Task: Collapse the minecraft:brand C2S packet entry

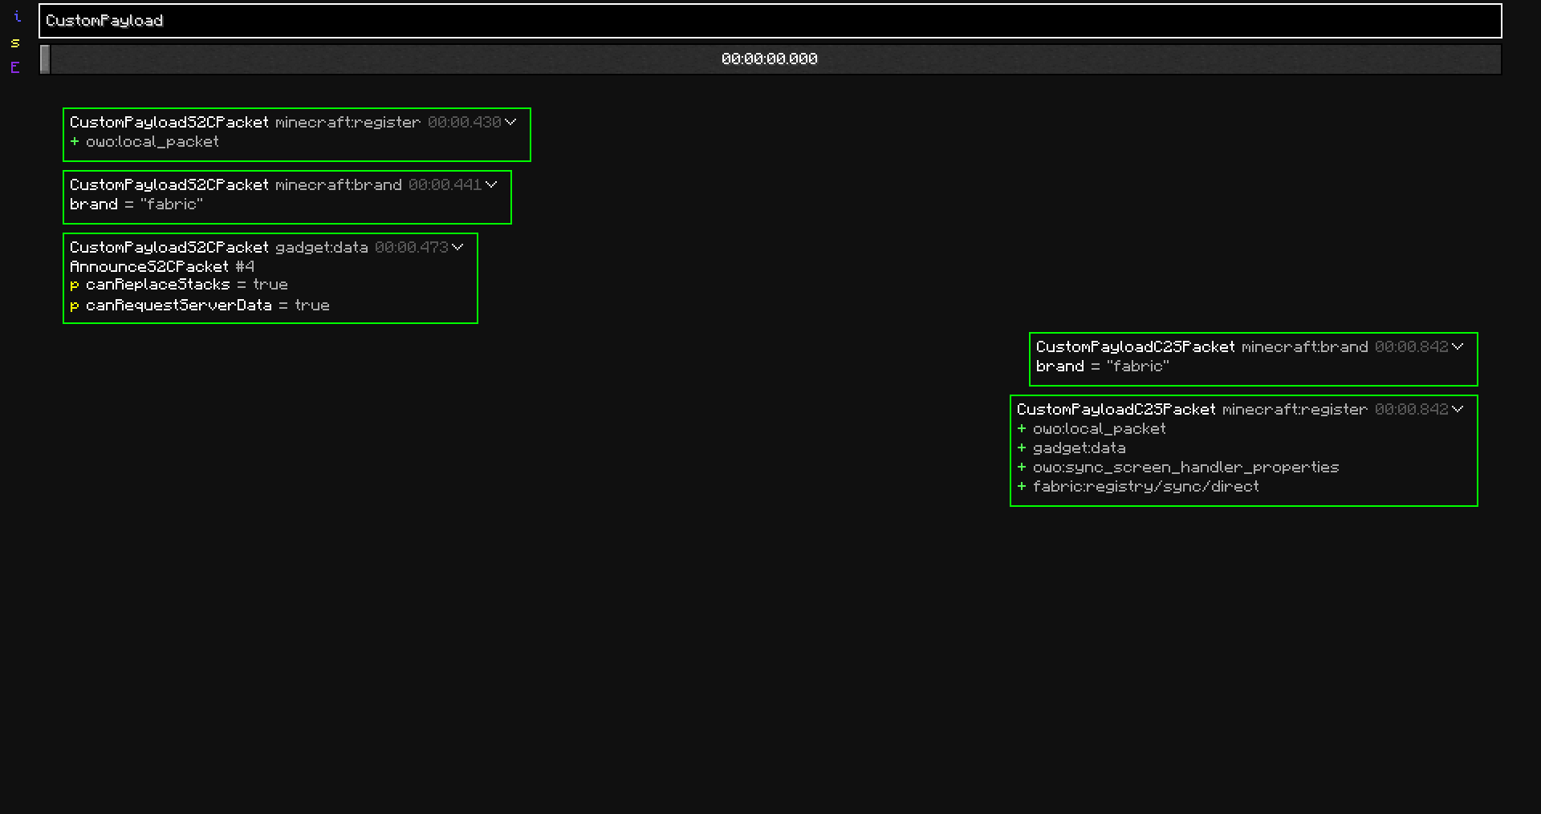Action: [1458, 346]
